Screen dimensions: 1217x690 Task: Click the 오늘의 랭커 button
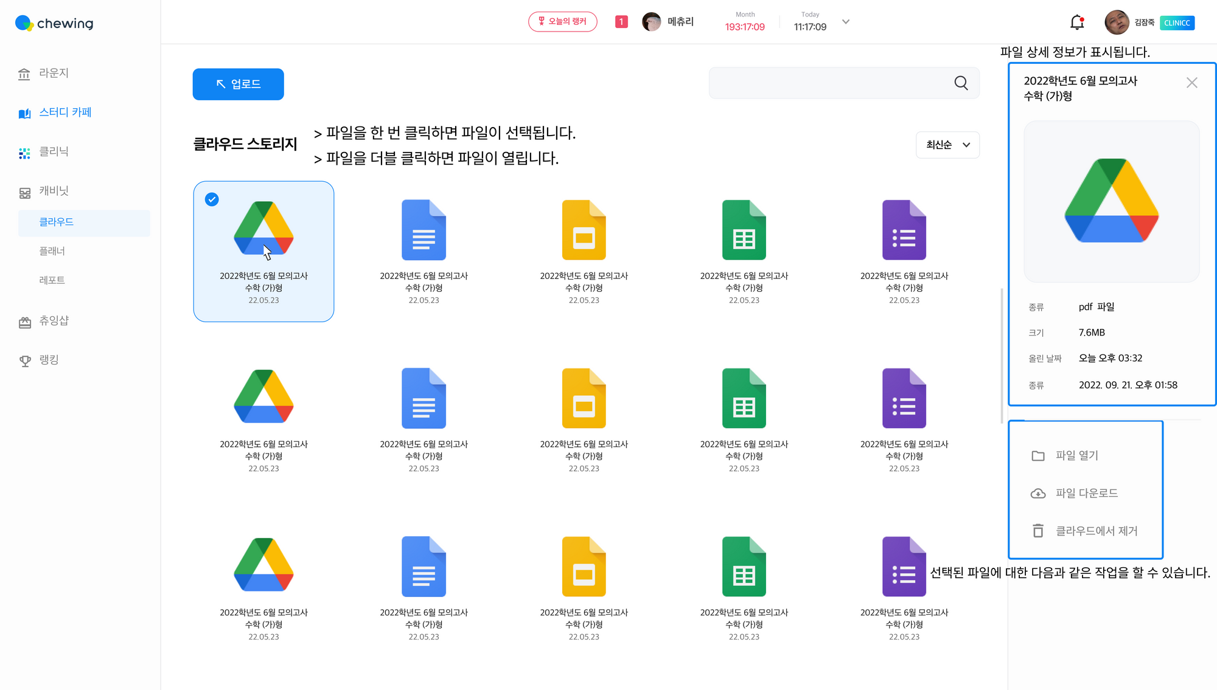(562, 21)
